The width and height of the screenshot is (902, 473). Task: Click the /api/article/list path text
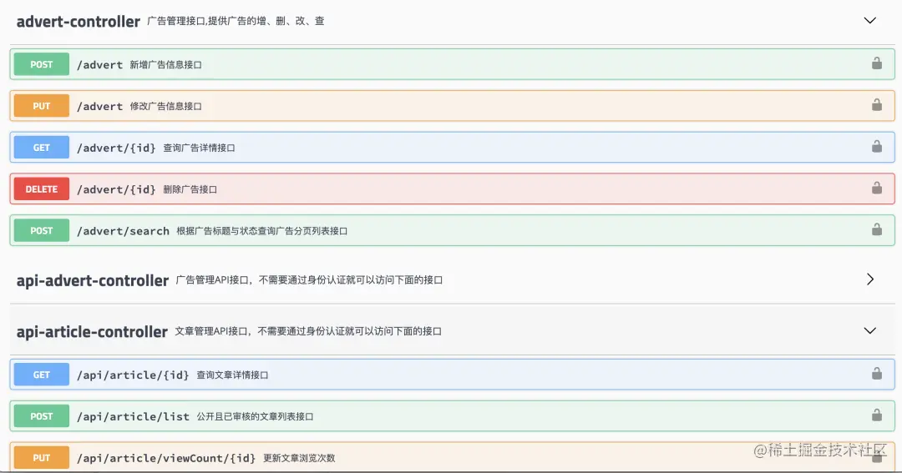click(133, 416)
